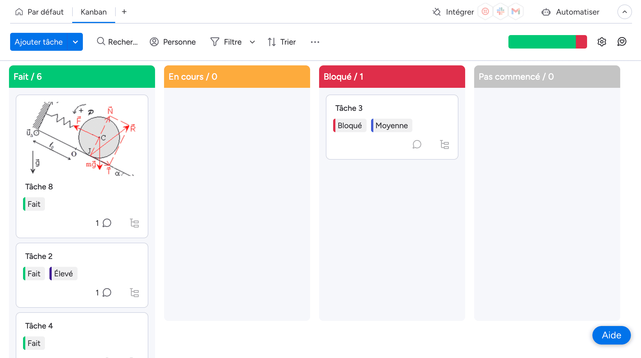Click the Fait / 6 column header
This screenshot has width=641, height=358.
pyautogui.click(x=82, y=77)
